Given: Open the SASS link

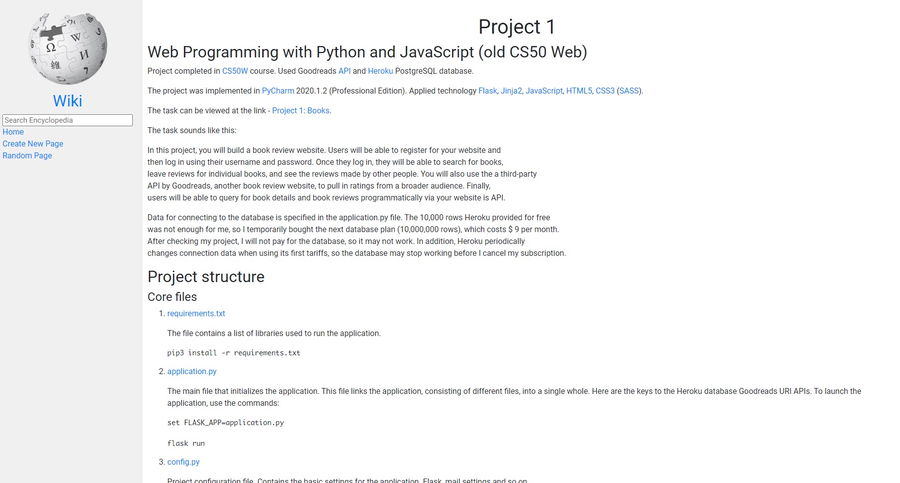Looking at the screenshot, I should tap(629, 91).
